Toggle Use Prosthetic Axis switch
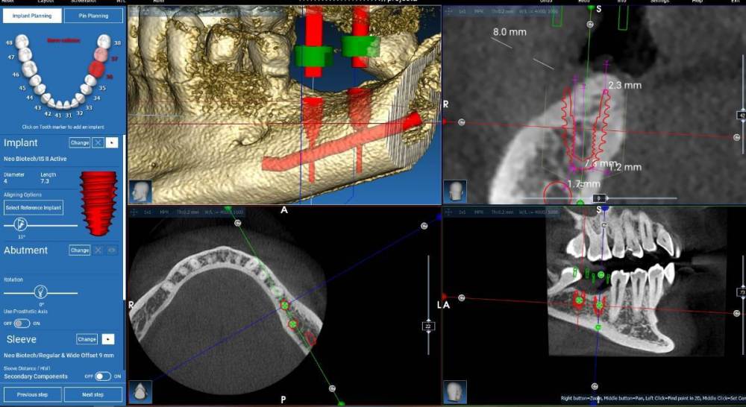The width and height of the screenshot is (746, 407). [x=21, y=323]
